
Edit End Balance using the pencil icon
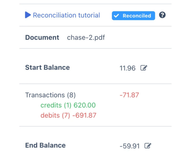148,146
